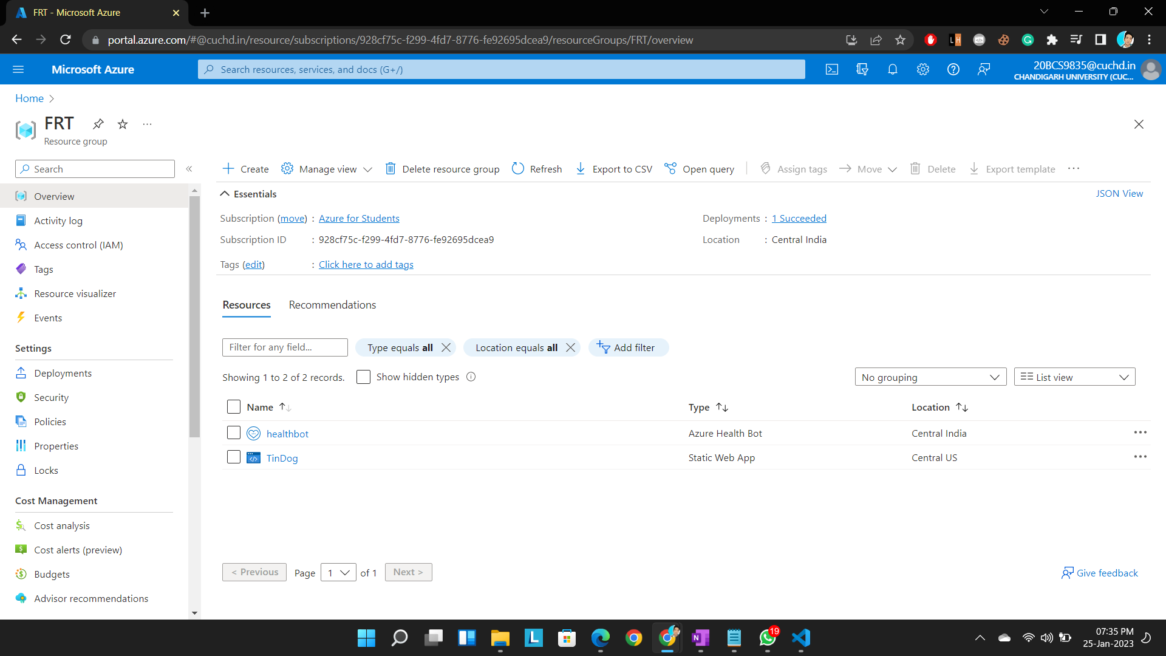Viewport: 1166px width, 656px height.
Task: Open the Refresh icon to reload resources
Action: pyautogui.click(x=518, y=169)
